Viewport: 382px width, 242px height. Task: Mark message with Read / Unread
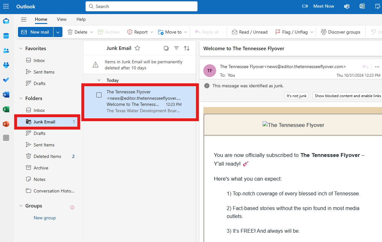pos(249,32)
